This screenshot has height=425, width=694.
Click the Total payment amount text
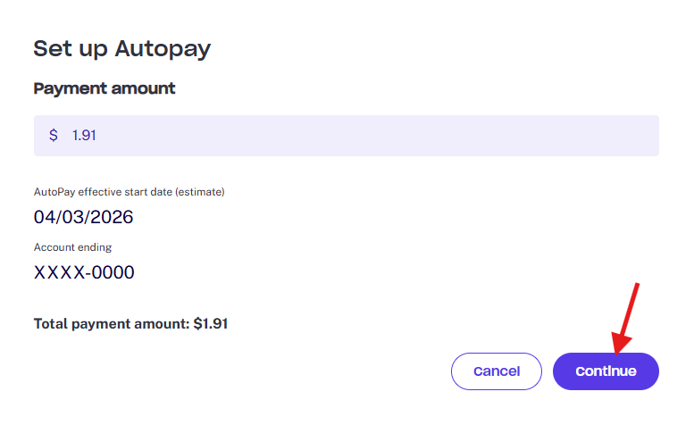click(130, 324)
